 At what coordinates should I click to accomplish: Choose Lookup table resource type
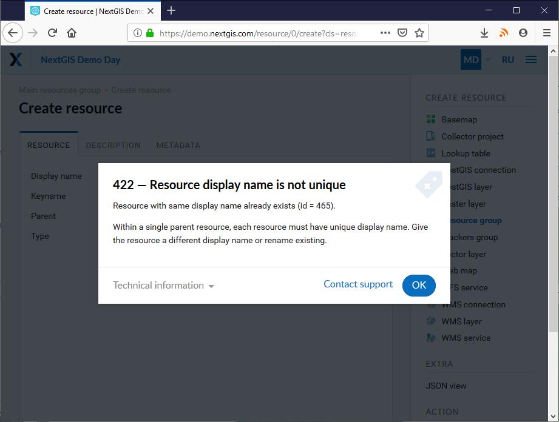coord(466,153)
